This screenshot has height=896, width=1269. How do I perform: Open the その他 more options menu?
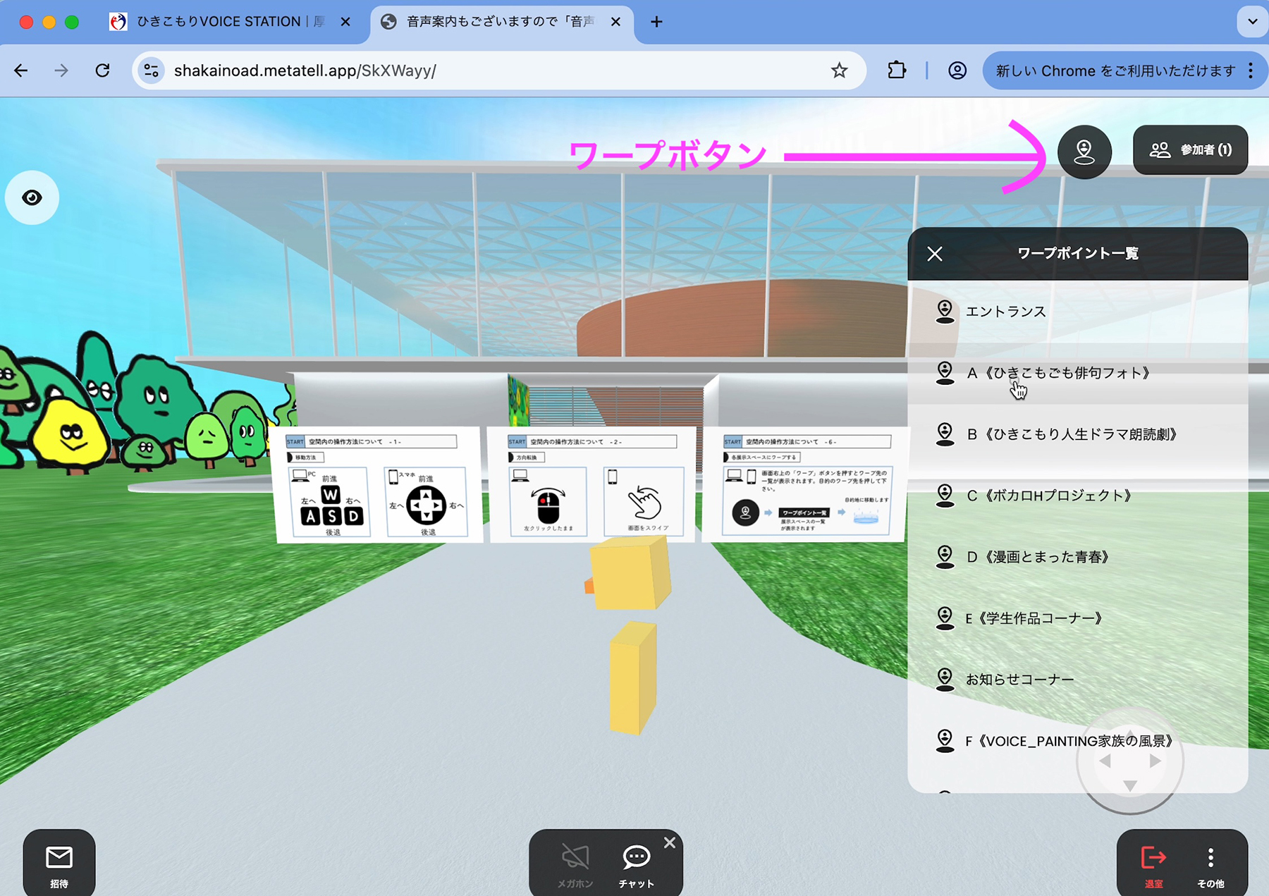(x=1210, y=866)
